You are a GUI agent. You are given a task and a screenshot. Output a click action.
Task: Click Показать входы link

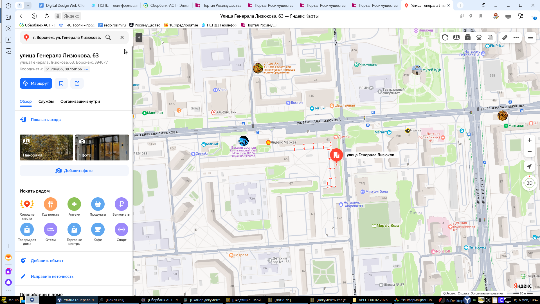tap(46, 120)
